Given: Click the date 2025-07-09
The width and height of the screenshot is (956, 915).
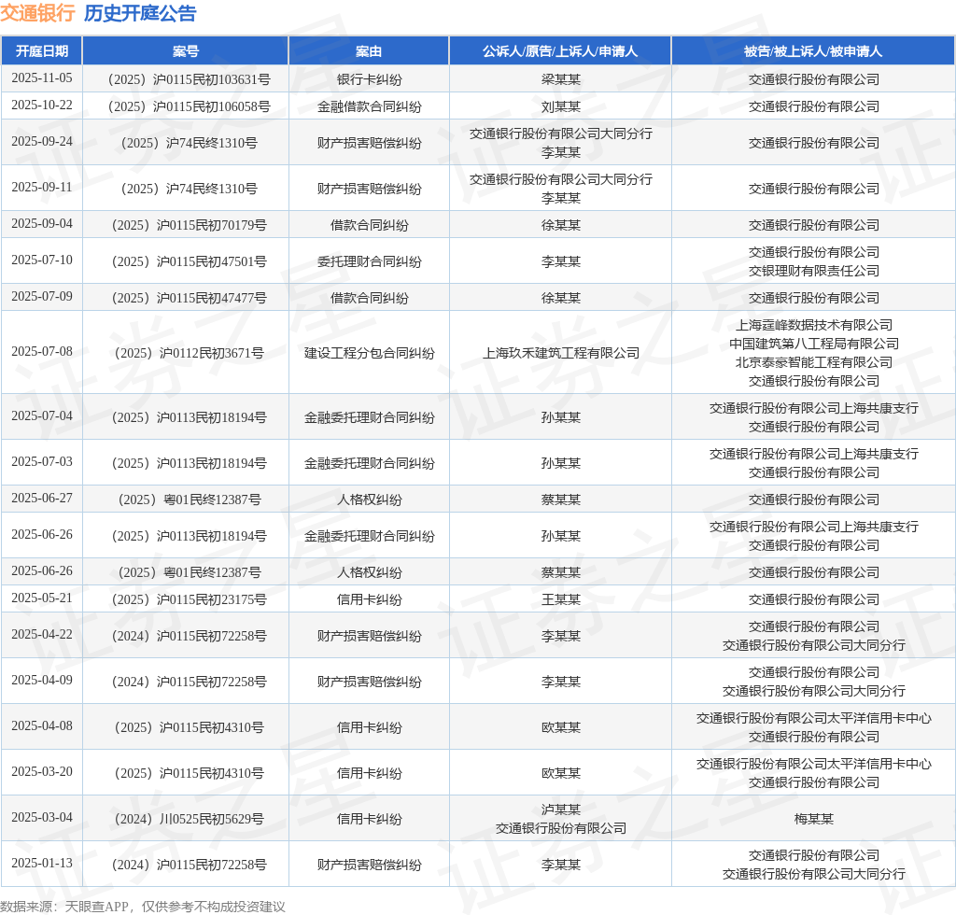Looking at the screenshot, I should (41, 296).
